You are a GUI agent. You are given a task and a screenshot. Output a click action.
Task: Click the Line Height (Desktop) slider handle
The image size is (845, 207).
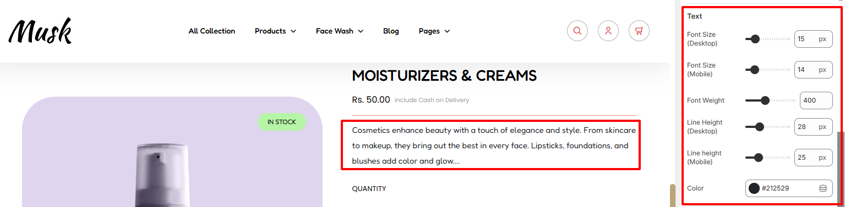[x=760, y=127]
